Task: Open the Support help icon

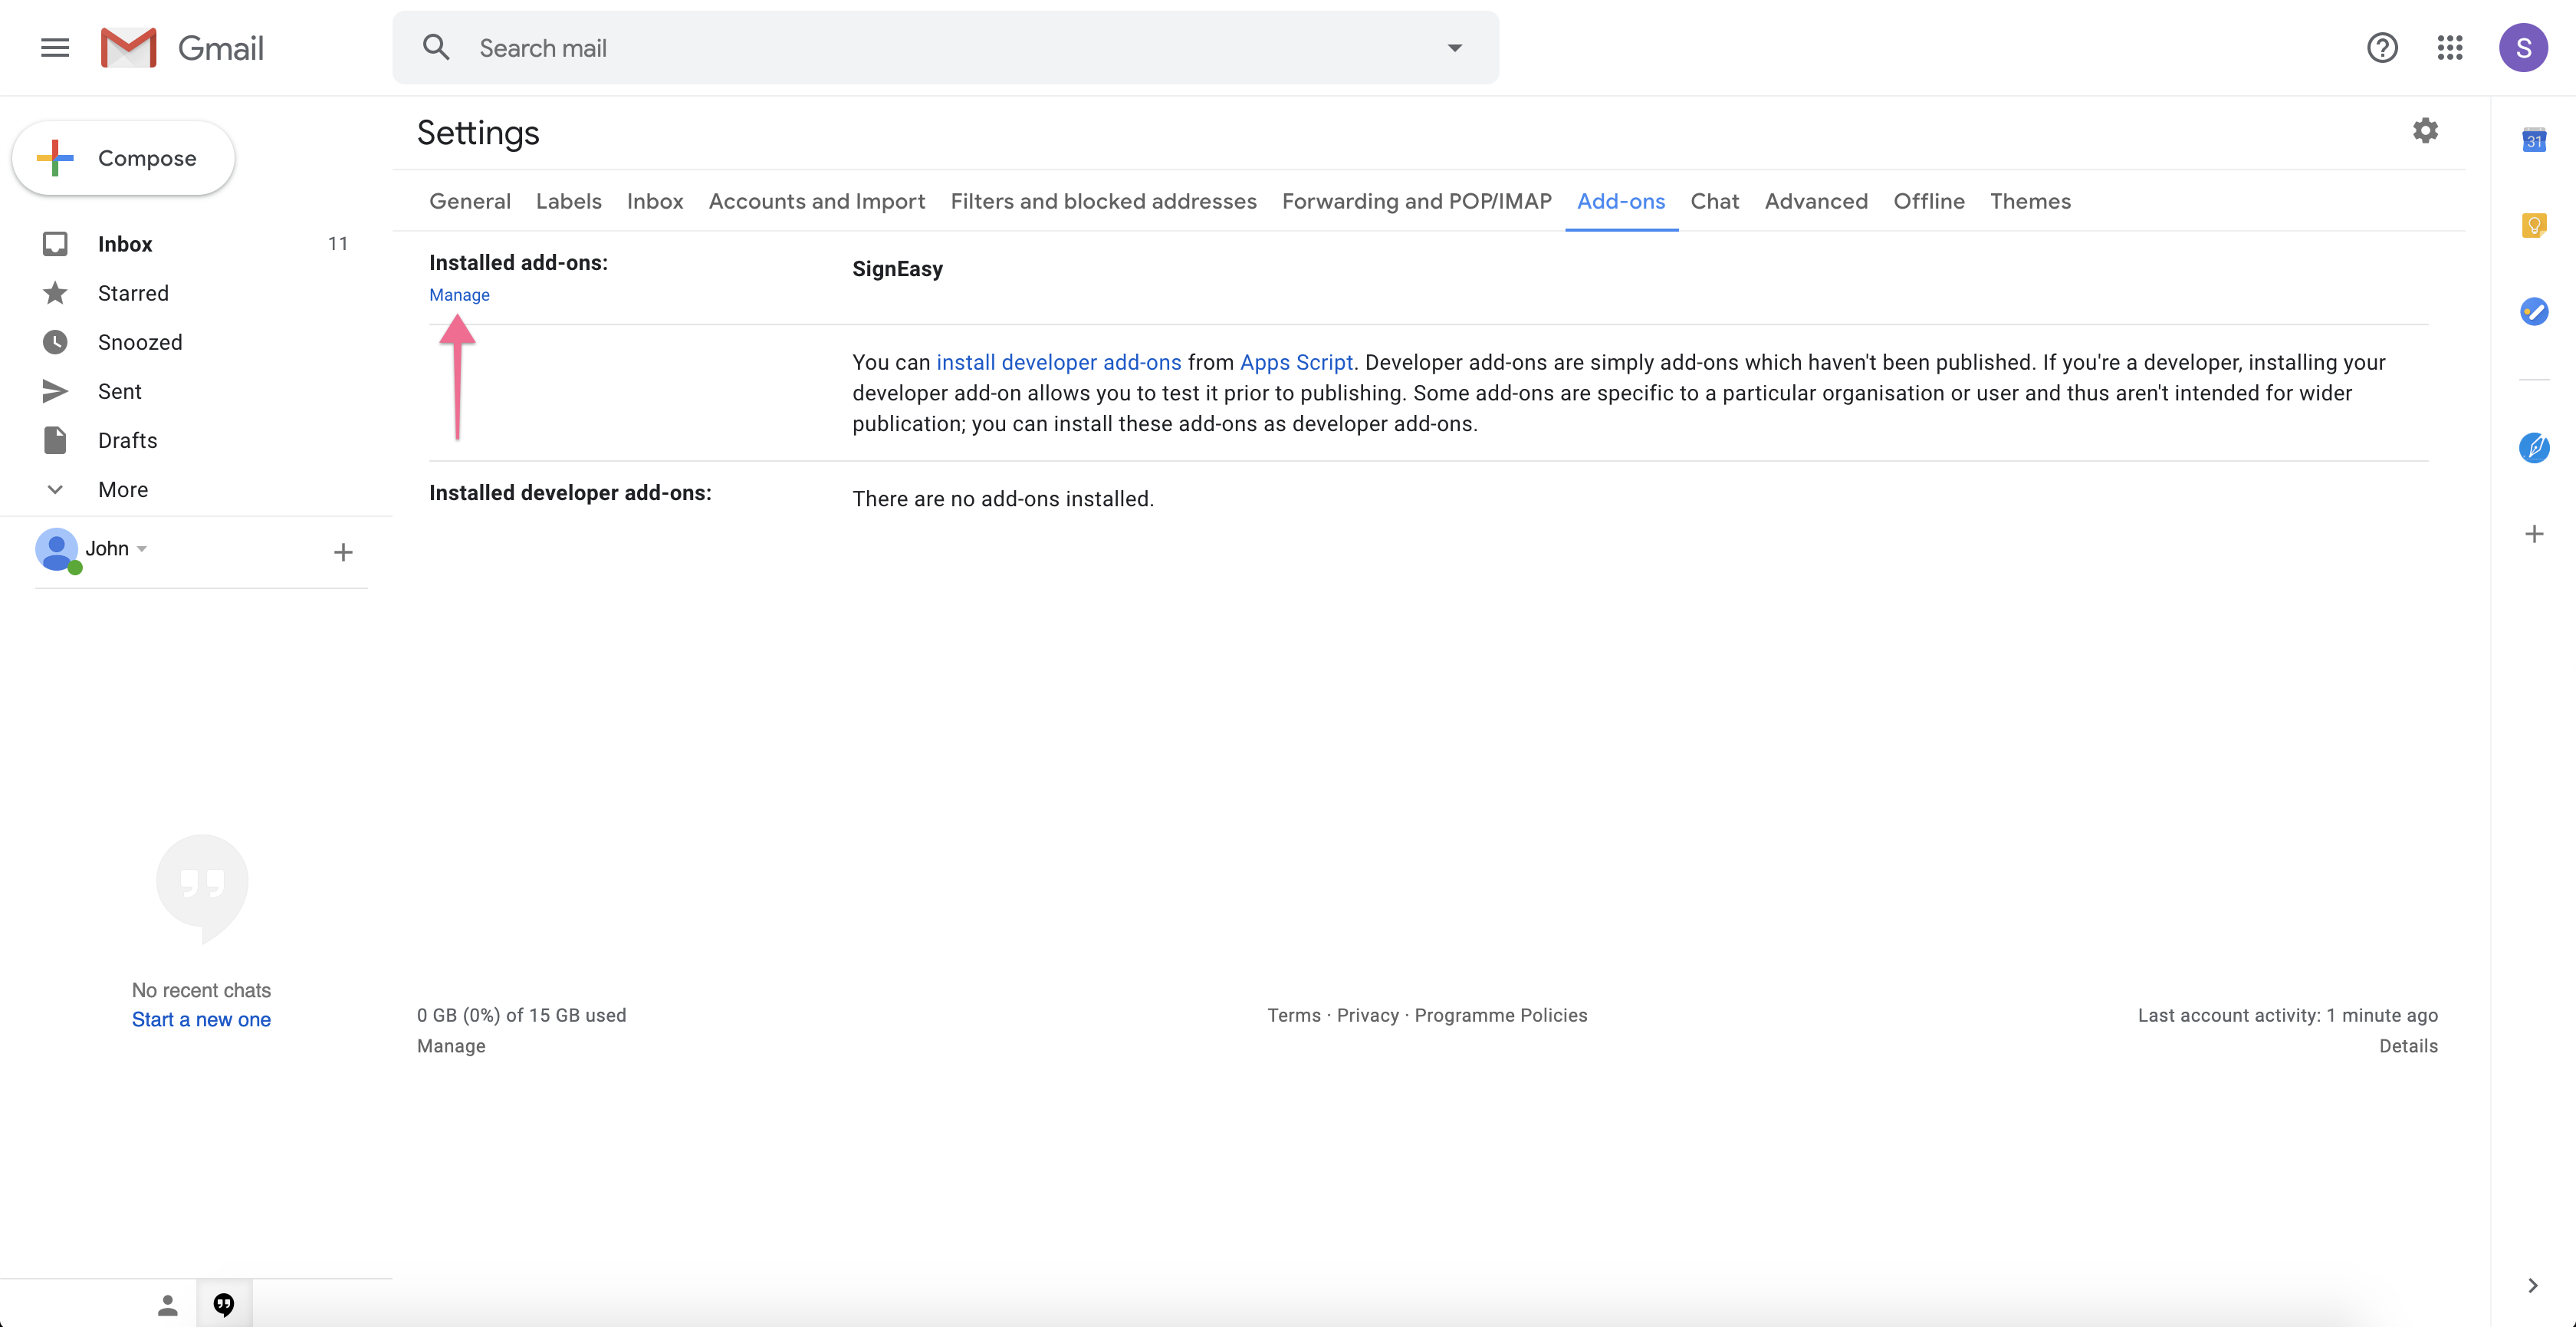Action: (2382, 47)
